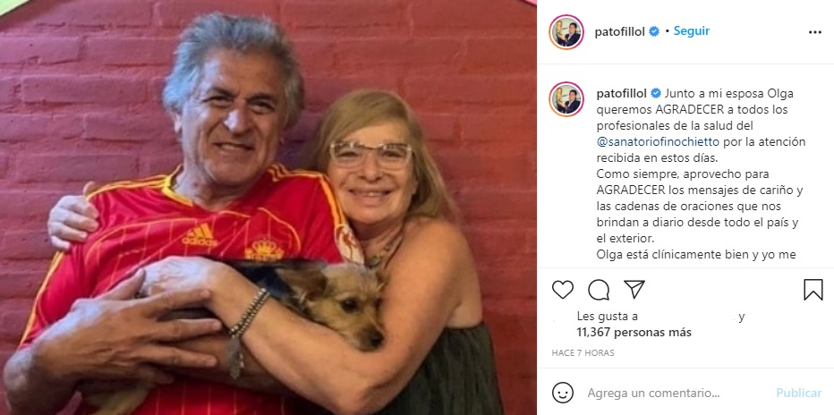Image resolution: width=834 pixels, height=415 pixels.
Task: View the 11,367 personas más likes list
Action: tap(634, 333)
